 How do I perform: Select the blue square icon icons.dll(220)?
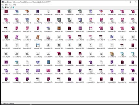pyautogui.click(x=48, y=62)
